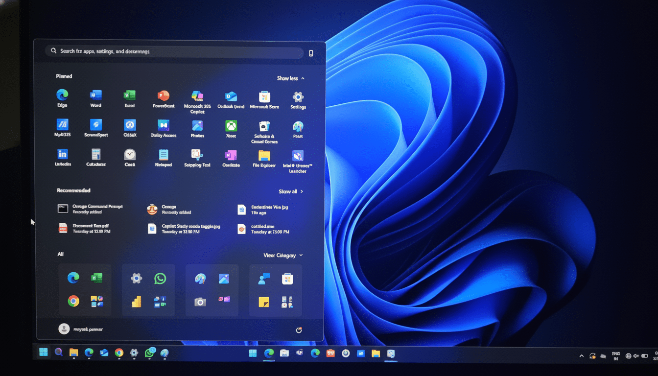
Task: Open the View Category dropdown
Action: (x=283, y=255)
